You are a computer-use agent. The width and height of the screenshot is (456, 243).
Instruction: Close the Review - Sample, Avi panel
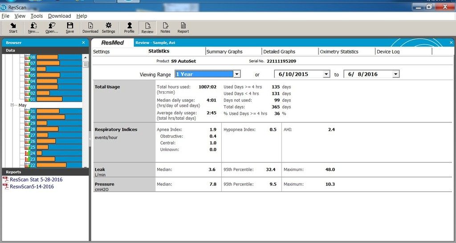tap(452, 43)
